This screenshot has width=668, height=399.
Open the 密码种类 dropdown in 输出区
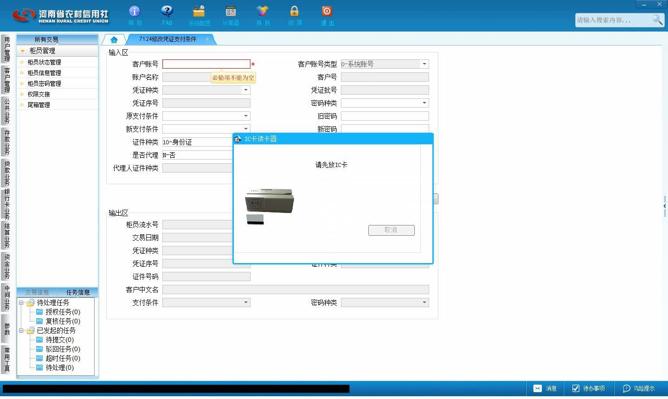click(x=424, y=302)
